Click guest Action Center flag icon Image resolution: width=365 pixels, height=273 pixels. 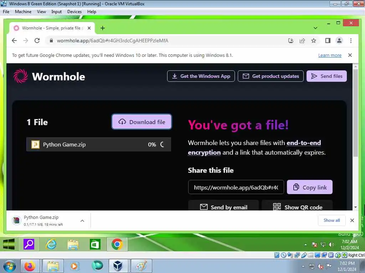click(x=314, y=245)
